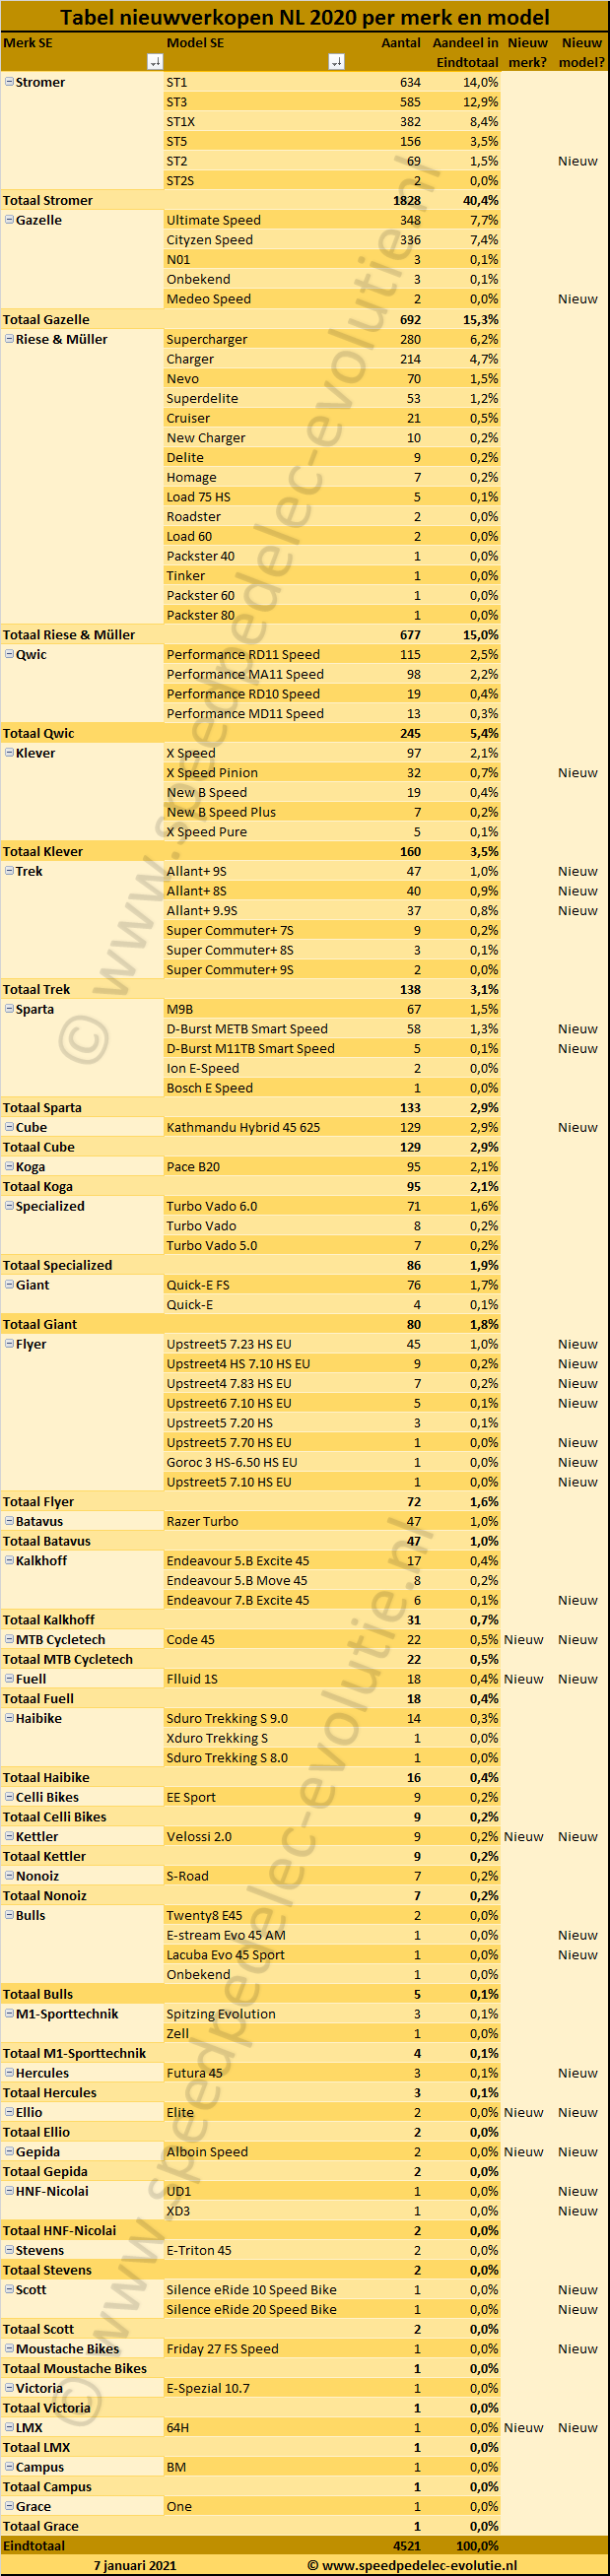
Task: Select the Kathmandu Hybrid 45 625 cell
Action: pyautogui.click(x=243, y=1127)
